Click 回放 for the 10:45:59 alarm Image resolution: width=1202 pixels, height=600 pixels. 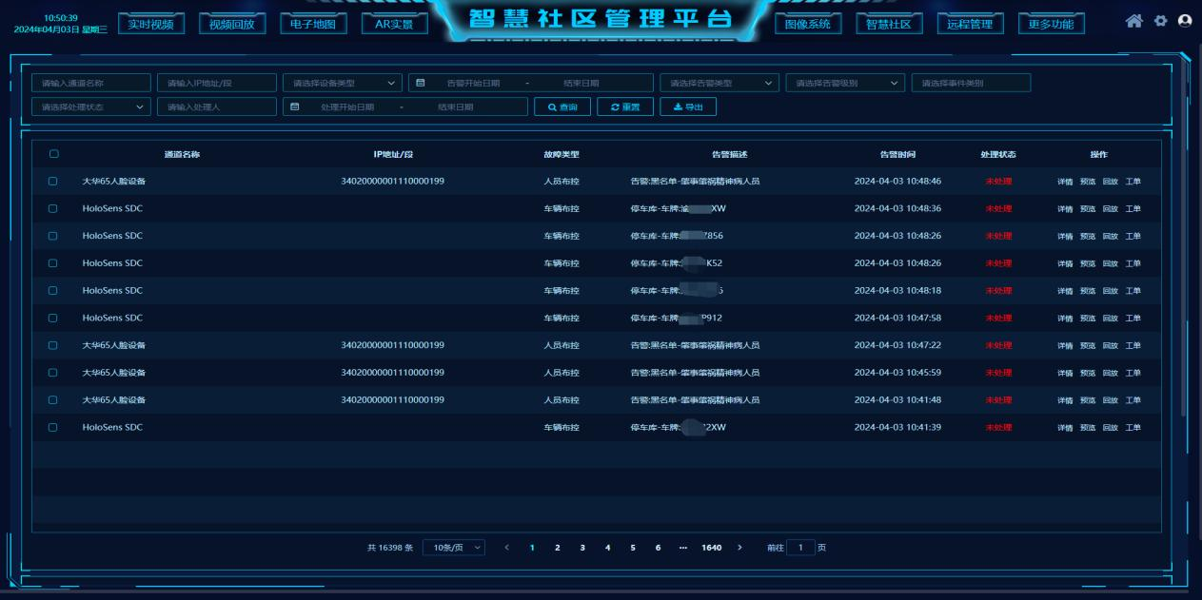pos(1111,373)
